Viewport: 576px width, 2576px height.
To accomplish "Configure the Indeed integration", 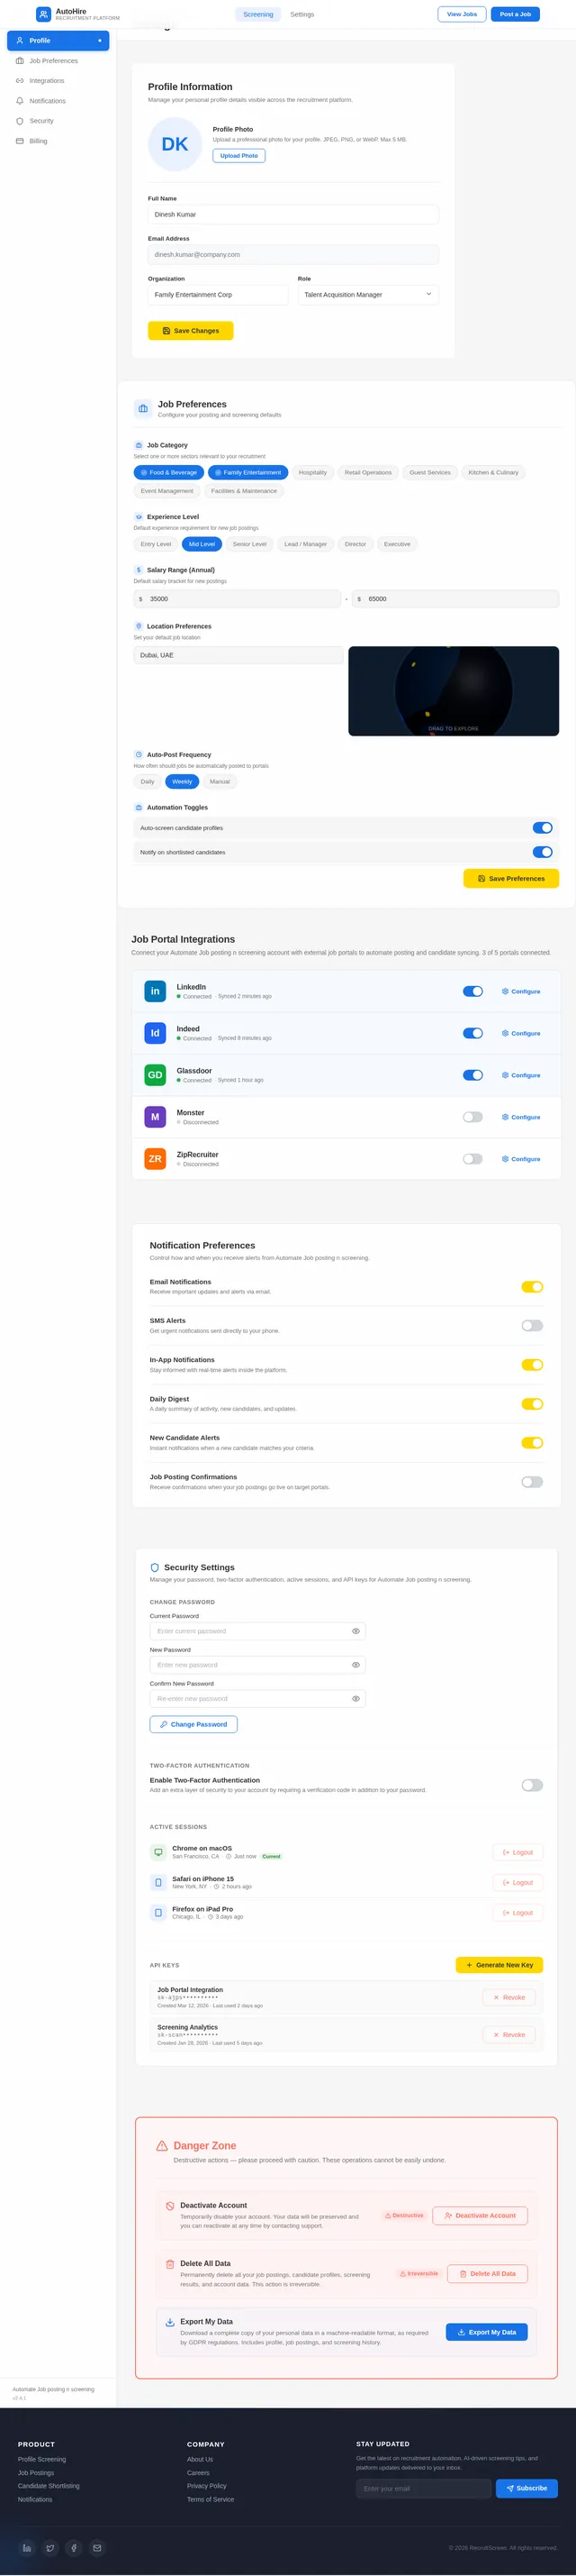I will click(521, 1033).
